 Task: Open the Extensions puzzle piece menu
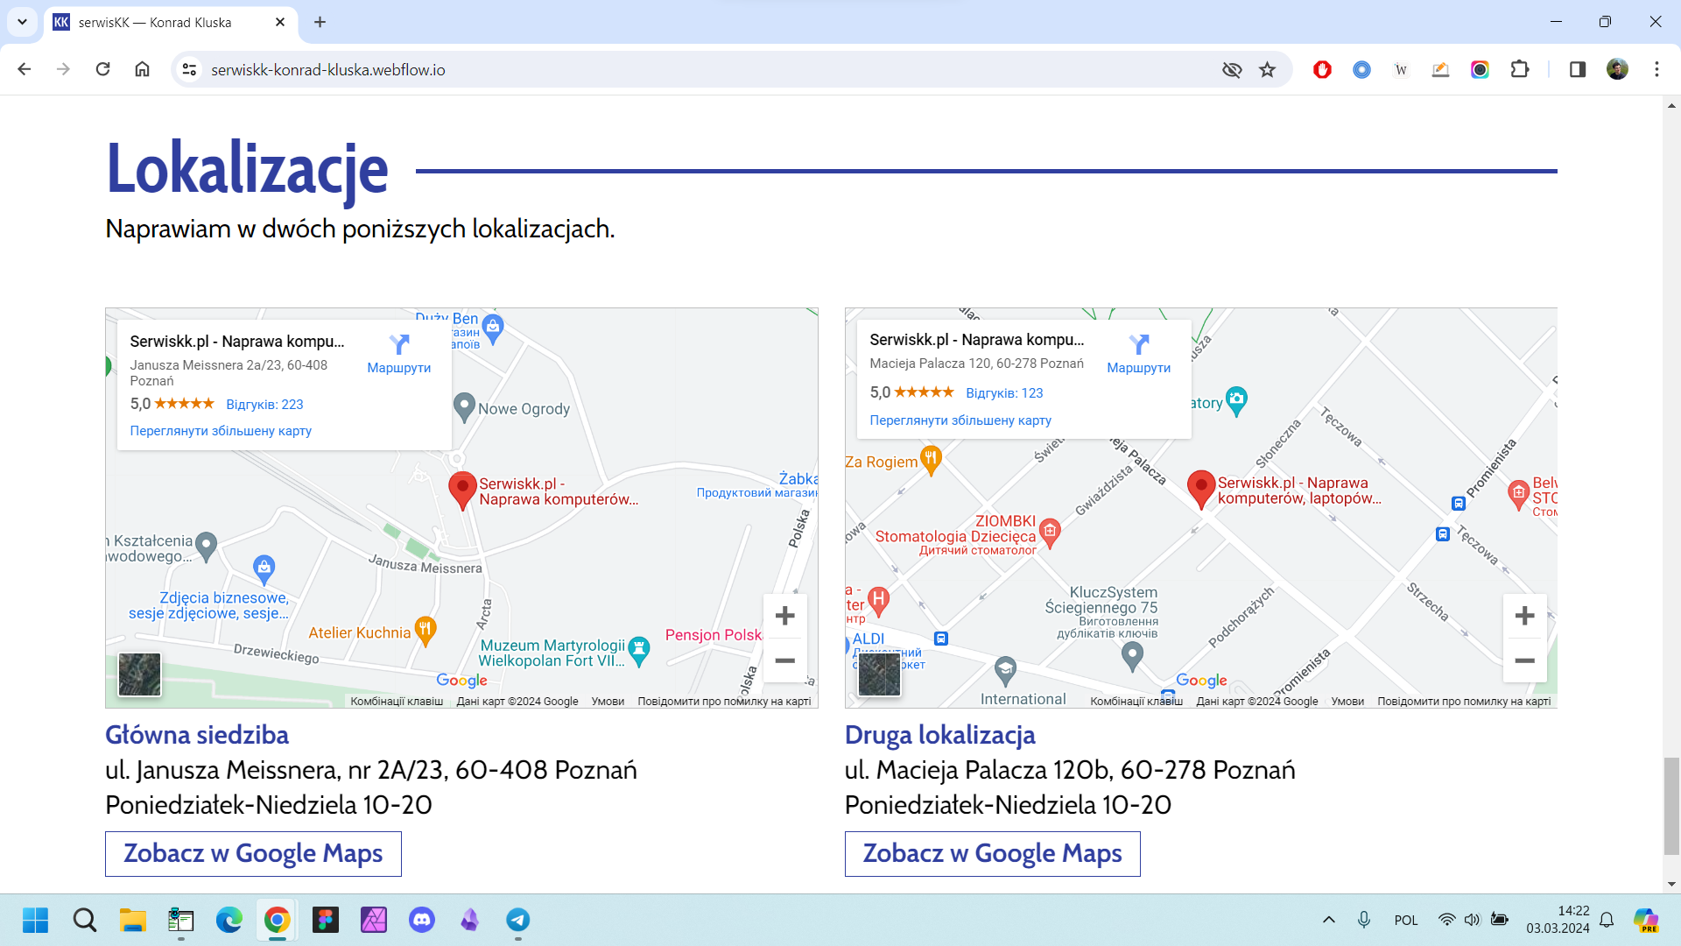[1520, 69]
